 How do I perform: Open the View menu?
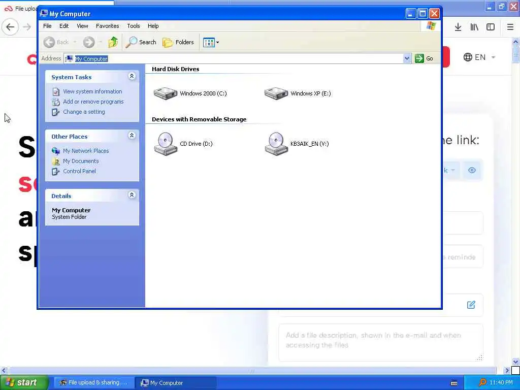point(82,26)
